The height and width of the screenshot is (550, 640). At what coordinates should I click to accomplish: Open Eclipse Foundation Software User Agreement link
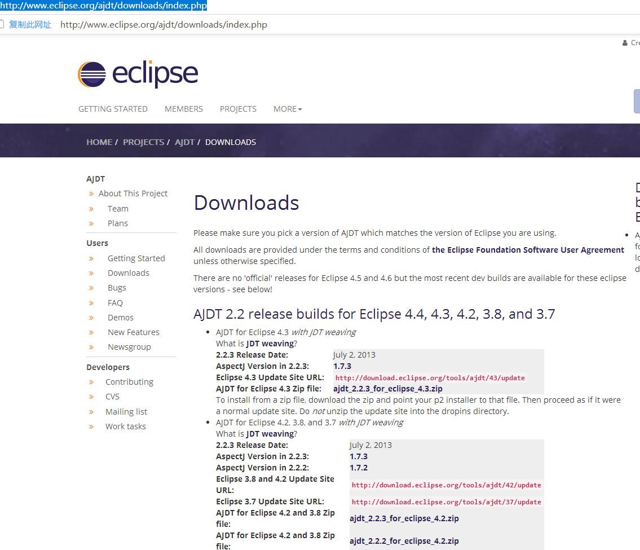click(528, 250)
